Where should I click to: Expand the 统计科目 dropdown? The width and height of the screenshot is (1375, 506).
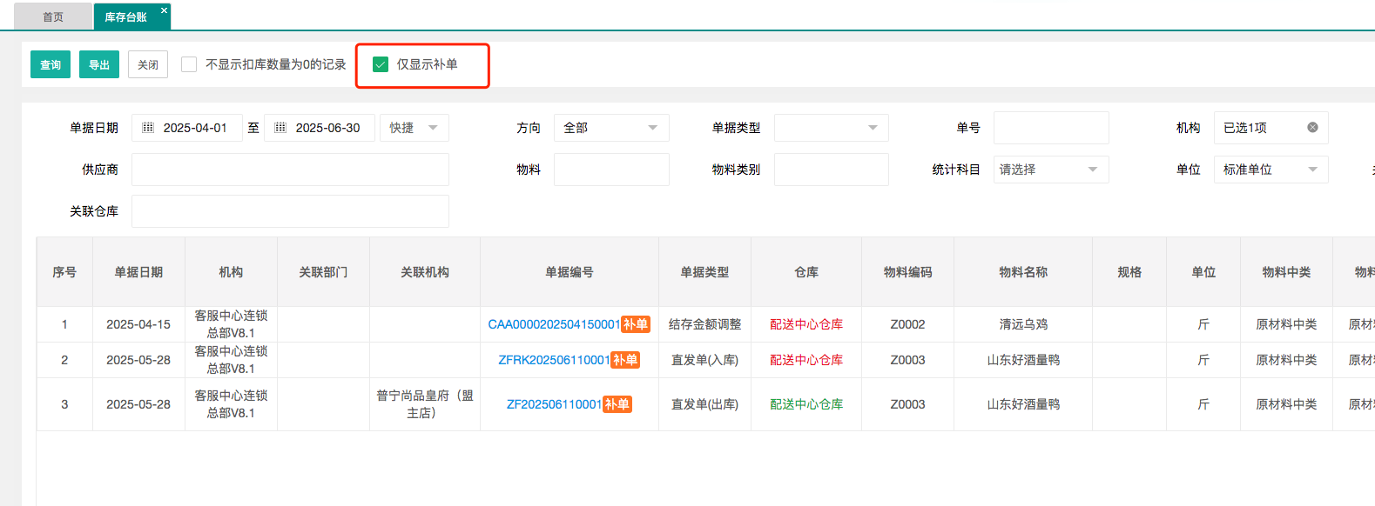(1050, 170)
